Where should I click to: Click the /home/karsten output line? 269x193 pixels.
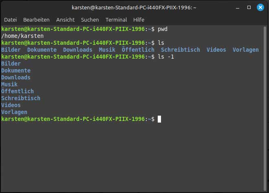tap(22, 36)
